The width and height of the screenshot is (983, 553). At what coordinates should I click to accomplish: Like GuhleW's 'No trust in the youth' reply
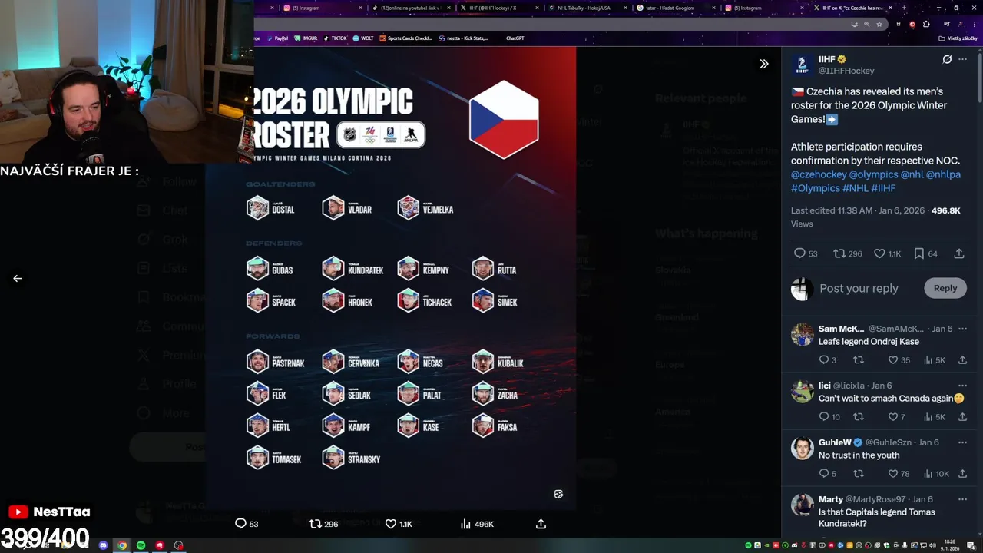click(892, 474)
